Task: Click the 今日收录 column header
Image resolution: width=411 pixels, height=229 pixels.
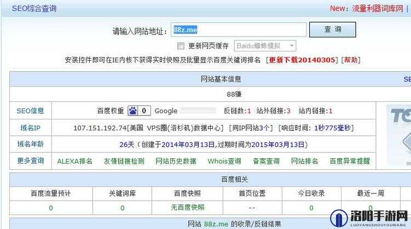Action: coord(311,193)
